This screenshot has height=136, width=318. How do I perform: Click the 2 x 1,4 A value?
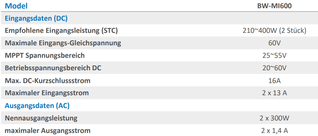[x=274, y=131]
